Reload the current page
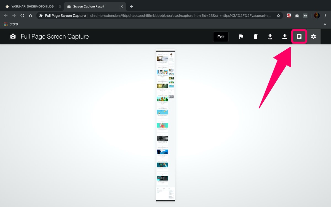This screenshot has height=207, width=331. (22, 16)
